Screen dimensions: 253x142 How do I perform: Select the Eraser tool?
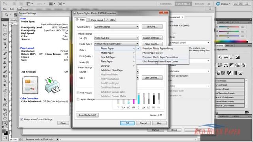(x=5, y=71)
